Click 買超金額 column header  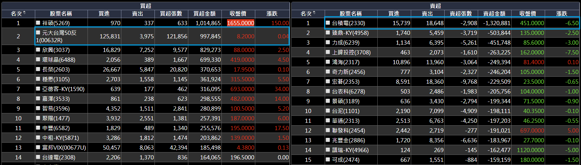tap(205, 14)
